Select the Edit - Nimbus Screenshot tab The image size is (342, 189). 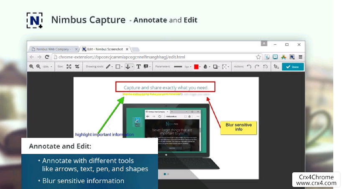point(105,49)
